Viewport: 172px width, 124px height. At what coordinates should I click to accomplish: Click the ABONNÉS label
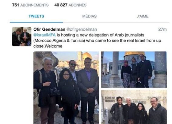click(77, 5)
